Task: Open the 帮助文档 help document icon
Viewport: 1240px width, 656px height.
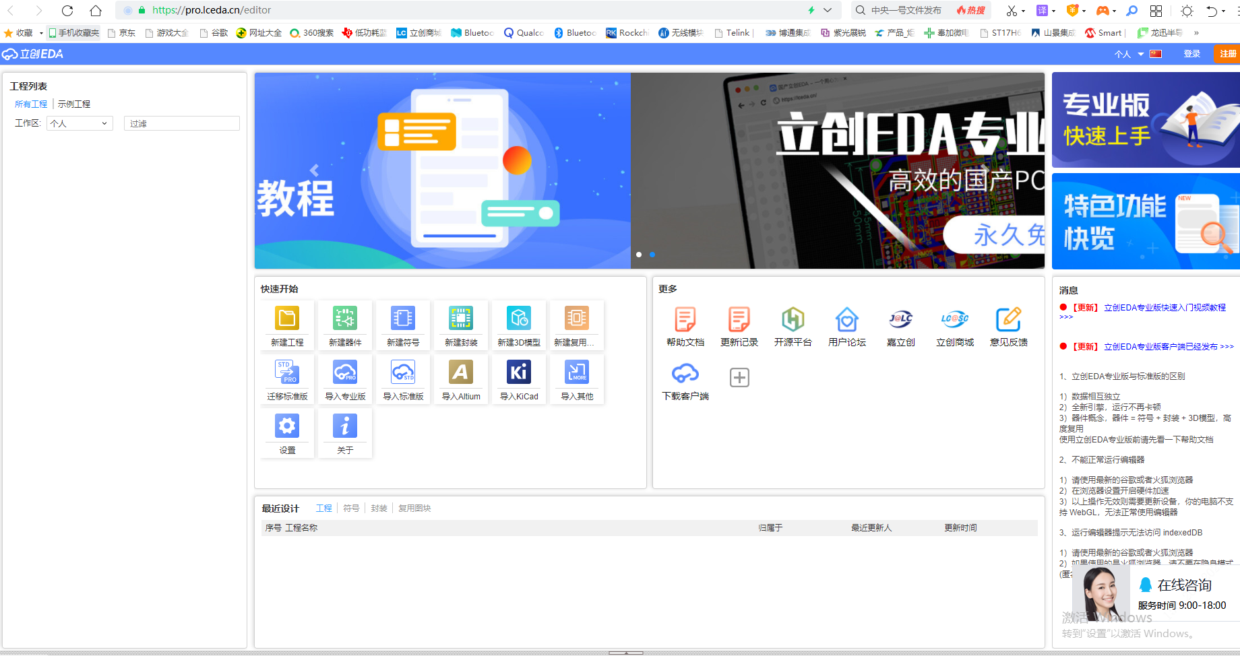Action: pyautogui.click(x=685, y=319)
